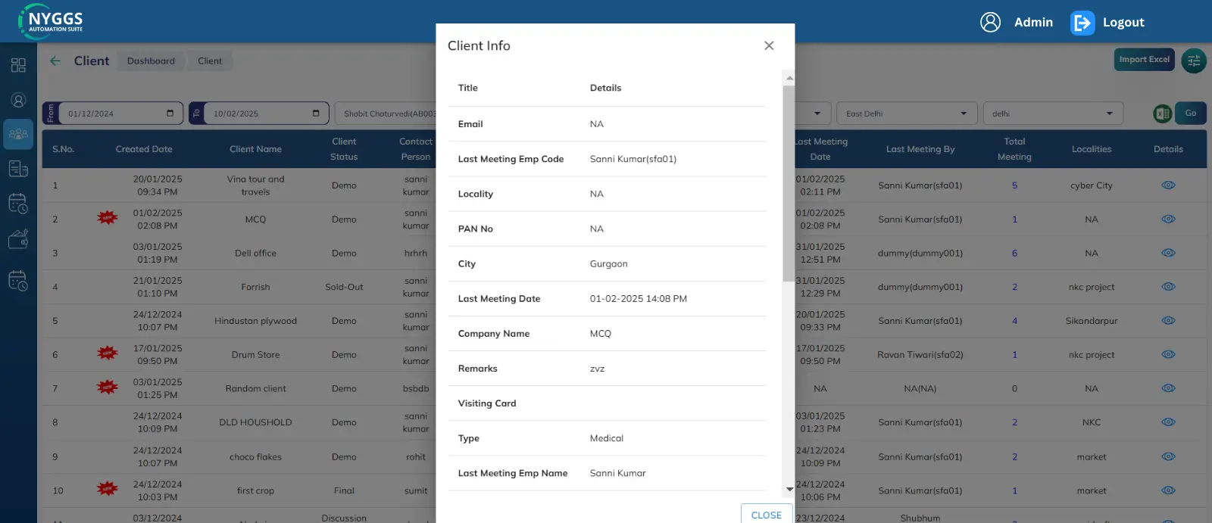This screenshot has width=1212, height=523.
Task: Click the dialog scrollbar up arrow
Action: [789, 78]
